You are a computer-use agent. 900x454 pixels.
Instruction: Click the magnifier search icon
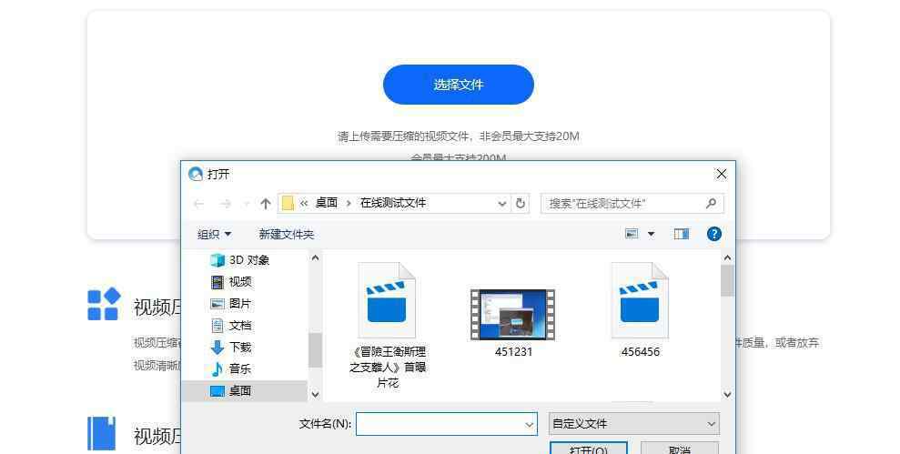point(711,203)
